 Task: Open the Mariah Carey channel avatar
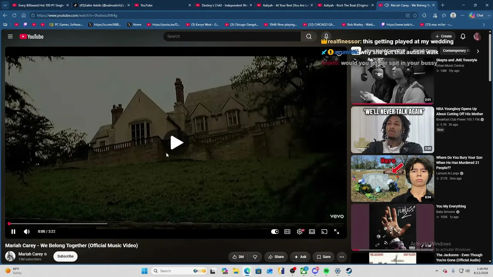pyautogui.click(x=10, y=256)
